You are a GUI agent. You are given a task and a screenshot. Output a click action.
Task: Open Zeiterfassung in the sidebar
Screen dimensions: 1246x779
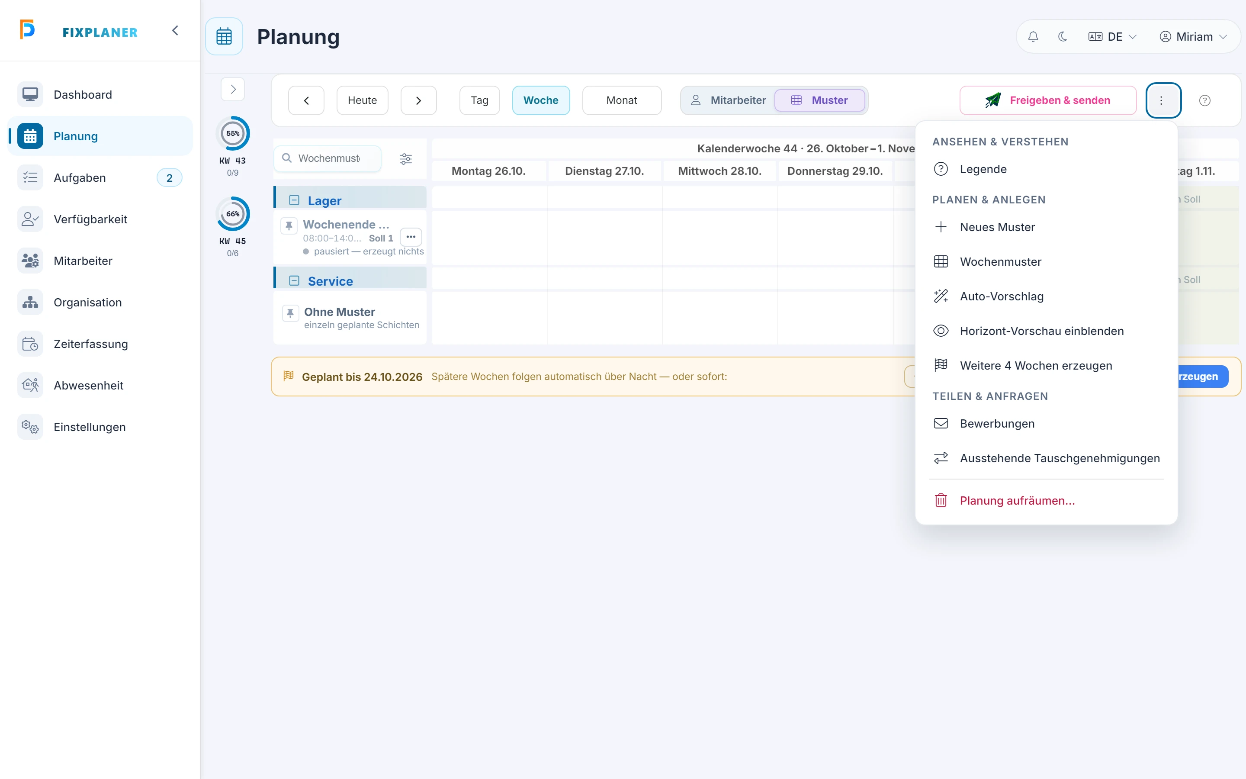point(100,344)
